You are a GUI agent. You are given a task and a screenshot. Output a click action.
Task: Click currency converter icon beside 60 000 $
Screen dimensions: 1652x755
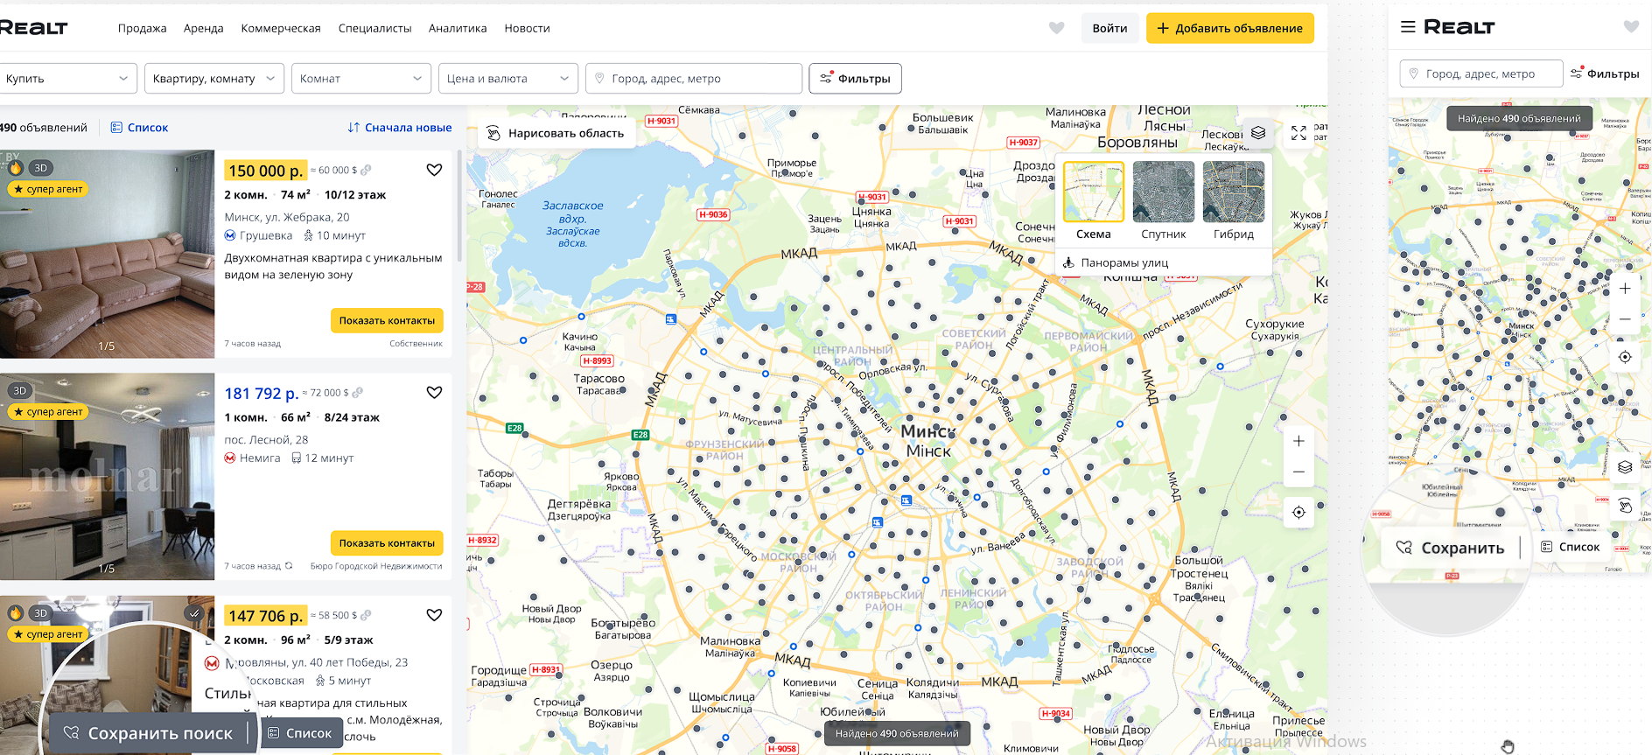point(366,170)
